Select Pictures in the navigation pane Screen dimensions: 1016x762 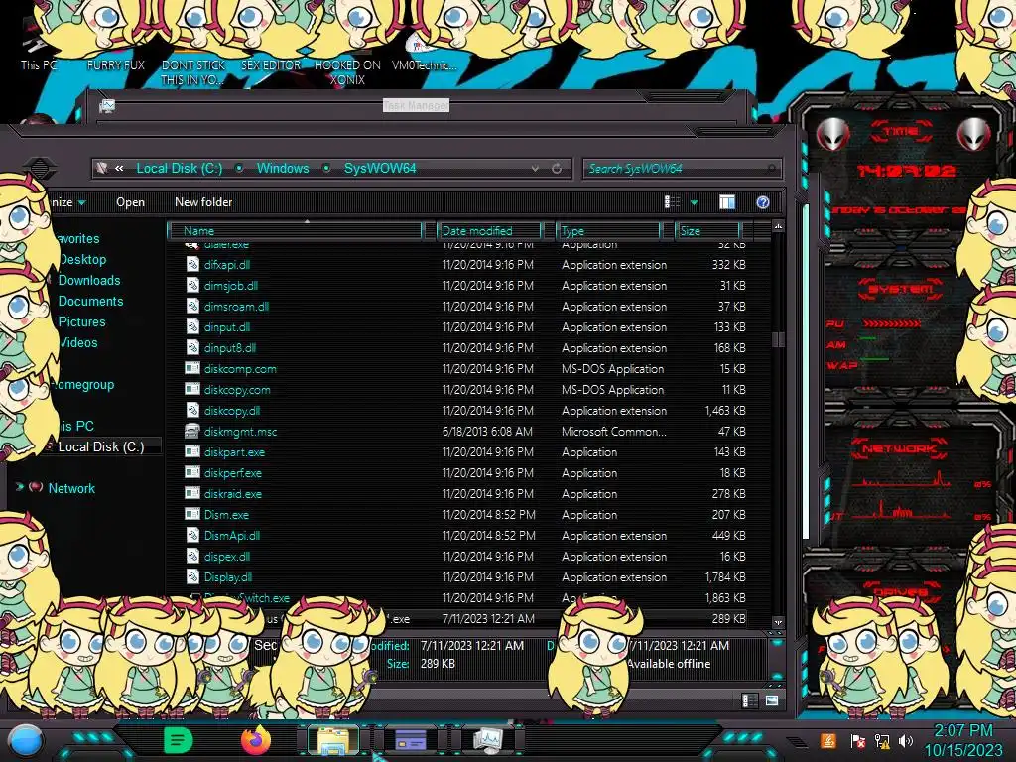click(81, 321)
